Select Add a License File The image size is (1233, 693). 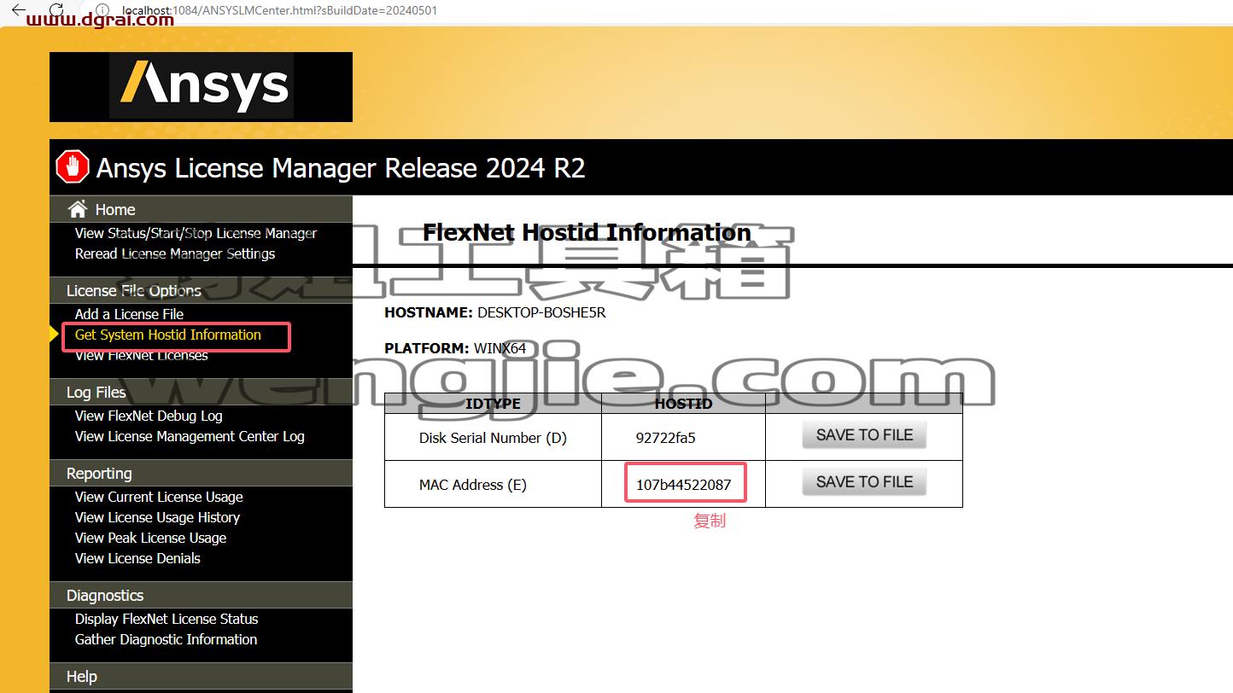(x=129, y=314)
